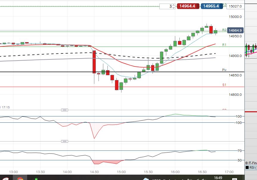Viewport: 257px width, 180px height.
Task: Click the 13:30 time axis label
Action: pos(40,172)
